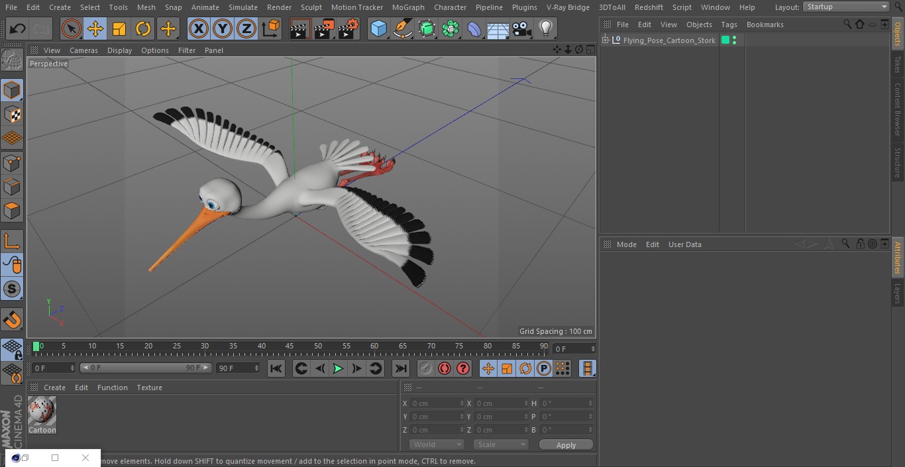Open the Scale mode dropdown
Image resolution: width=905 pixels, height=467 pixels.
500,444
